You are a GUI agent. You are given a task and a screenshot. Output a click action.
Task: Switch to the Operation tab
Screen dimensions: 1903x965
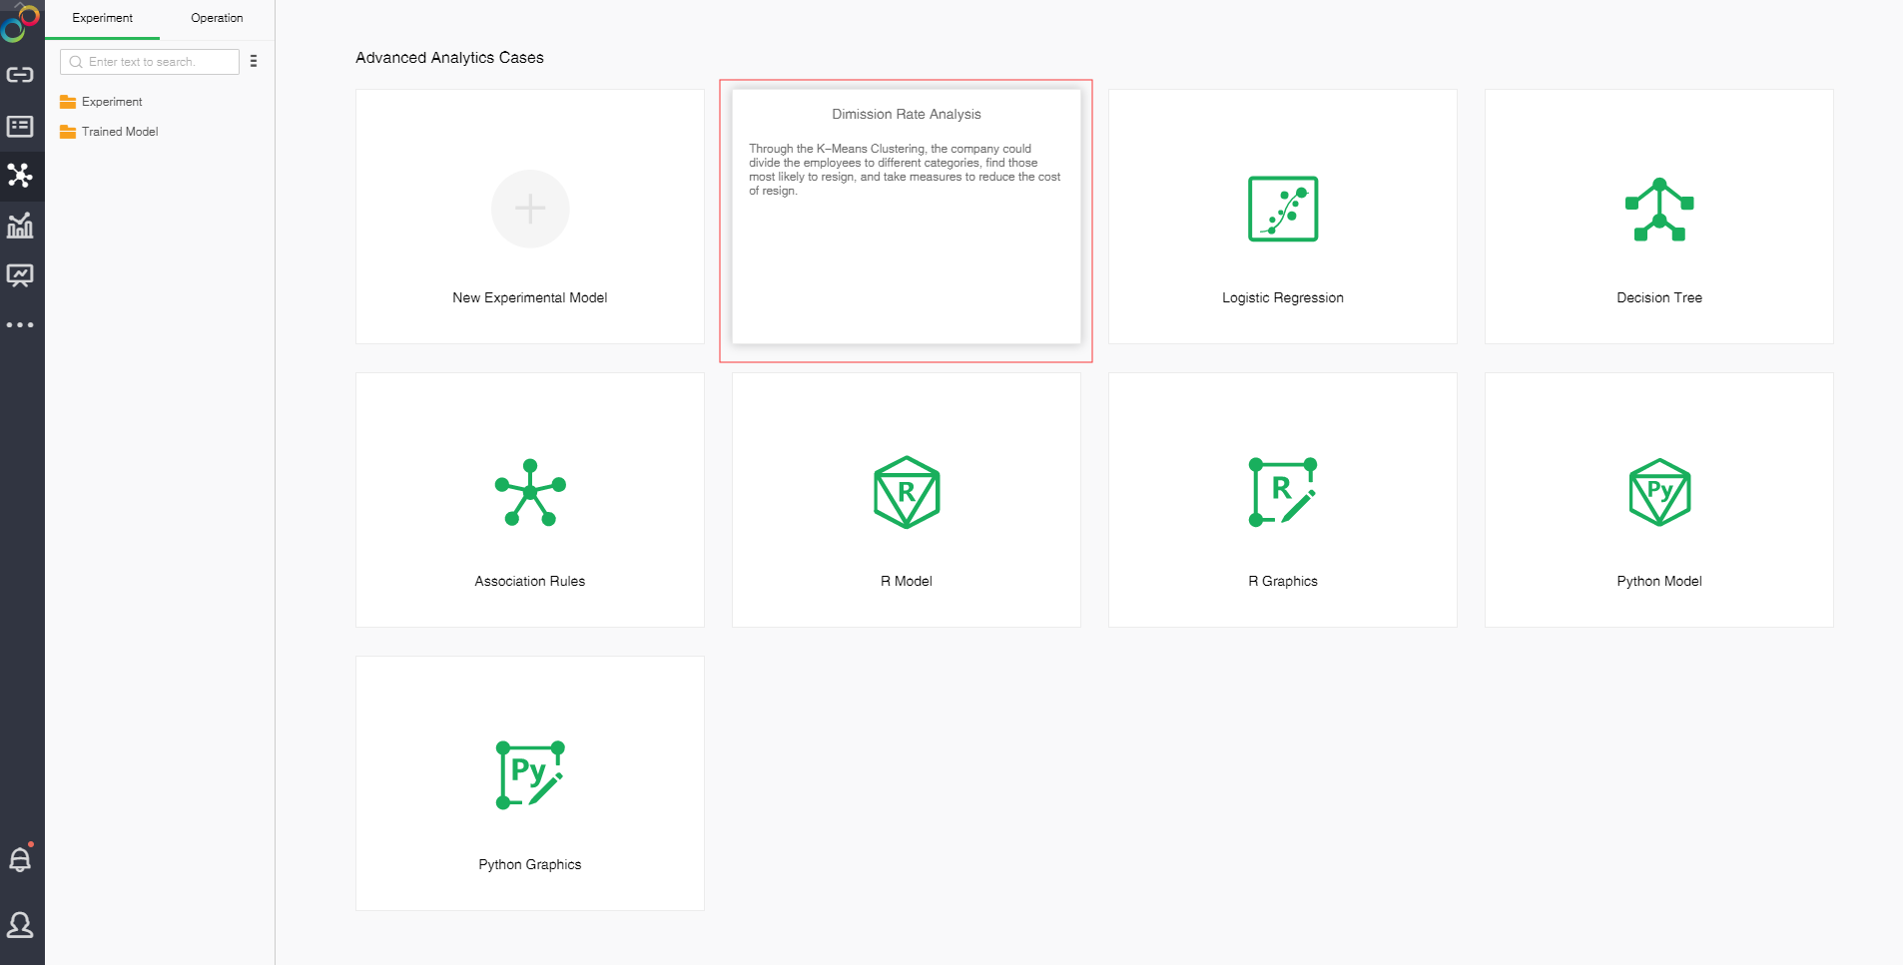(x=217, y=18)
